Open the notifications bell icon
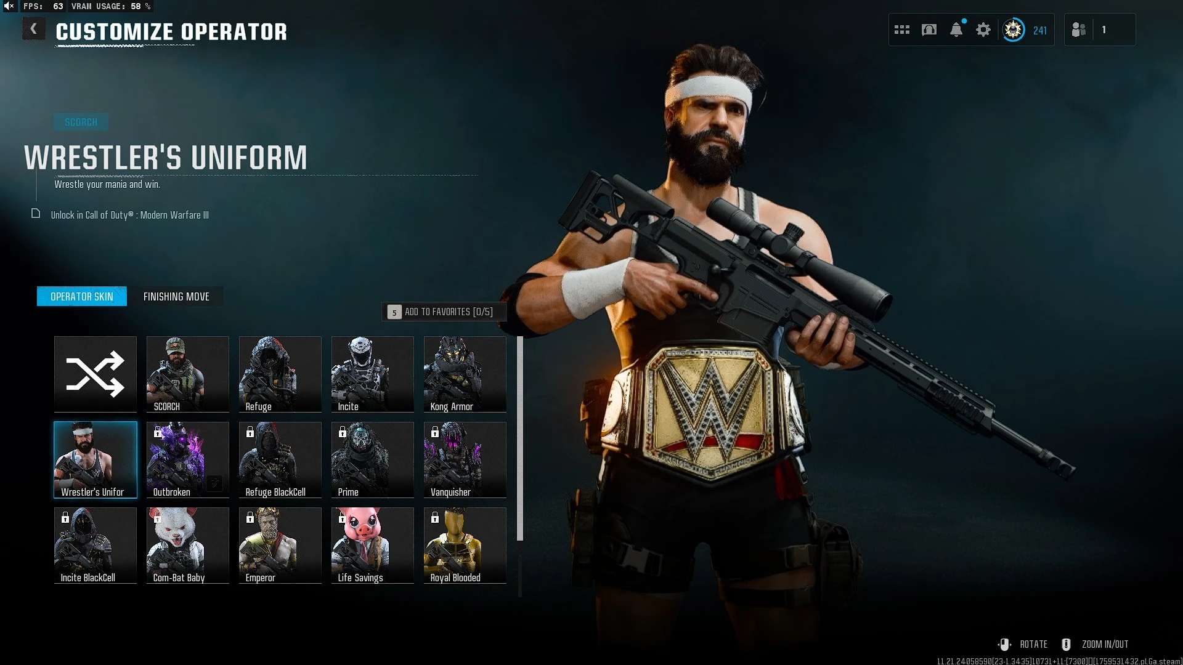 coord(956,30)
